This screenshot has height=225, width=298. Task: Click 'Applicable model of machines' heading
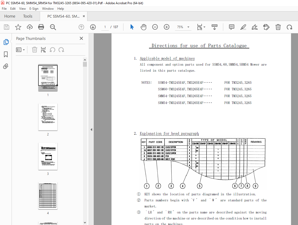pyautogui.click(x=167, y=58)
